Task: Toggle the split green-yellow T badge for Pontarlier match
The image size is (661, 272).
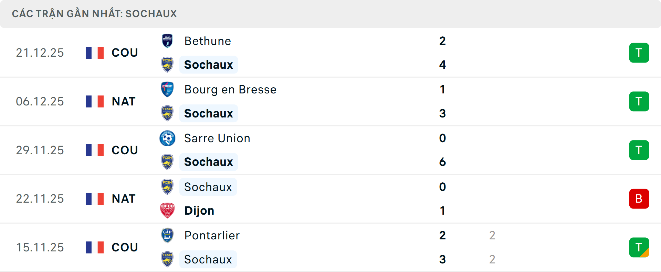Action: tap(639, 247)
